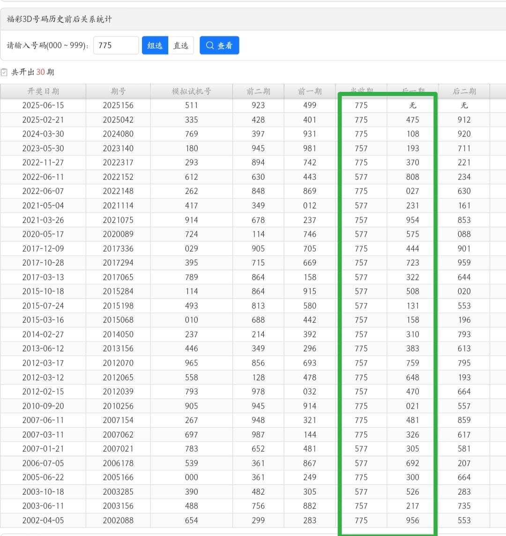Click the 前一期 column header
Viewport: 506px width, 536px height.
tap(310, 91)
